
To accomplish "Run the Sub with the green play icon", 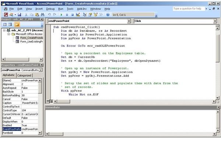I will click(x=61, y=15).
